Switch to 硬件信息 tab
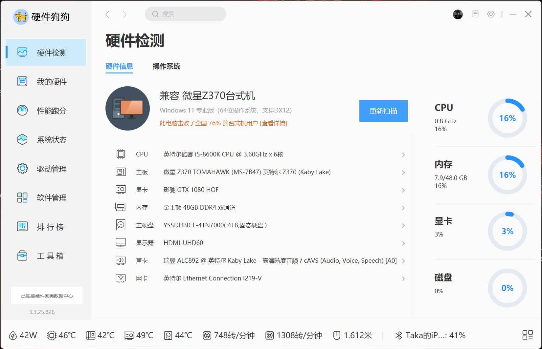 coord(119,66)
